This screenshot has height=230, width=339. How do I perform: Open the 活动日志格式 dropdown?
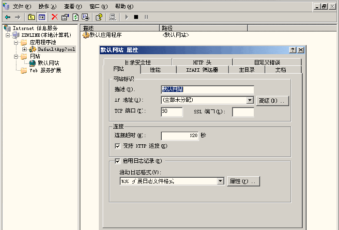[220, 181]
